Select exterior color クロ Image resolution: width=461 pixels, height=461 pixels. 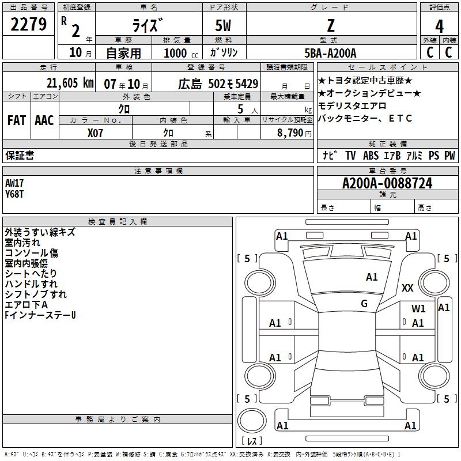pos(124,109)
